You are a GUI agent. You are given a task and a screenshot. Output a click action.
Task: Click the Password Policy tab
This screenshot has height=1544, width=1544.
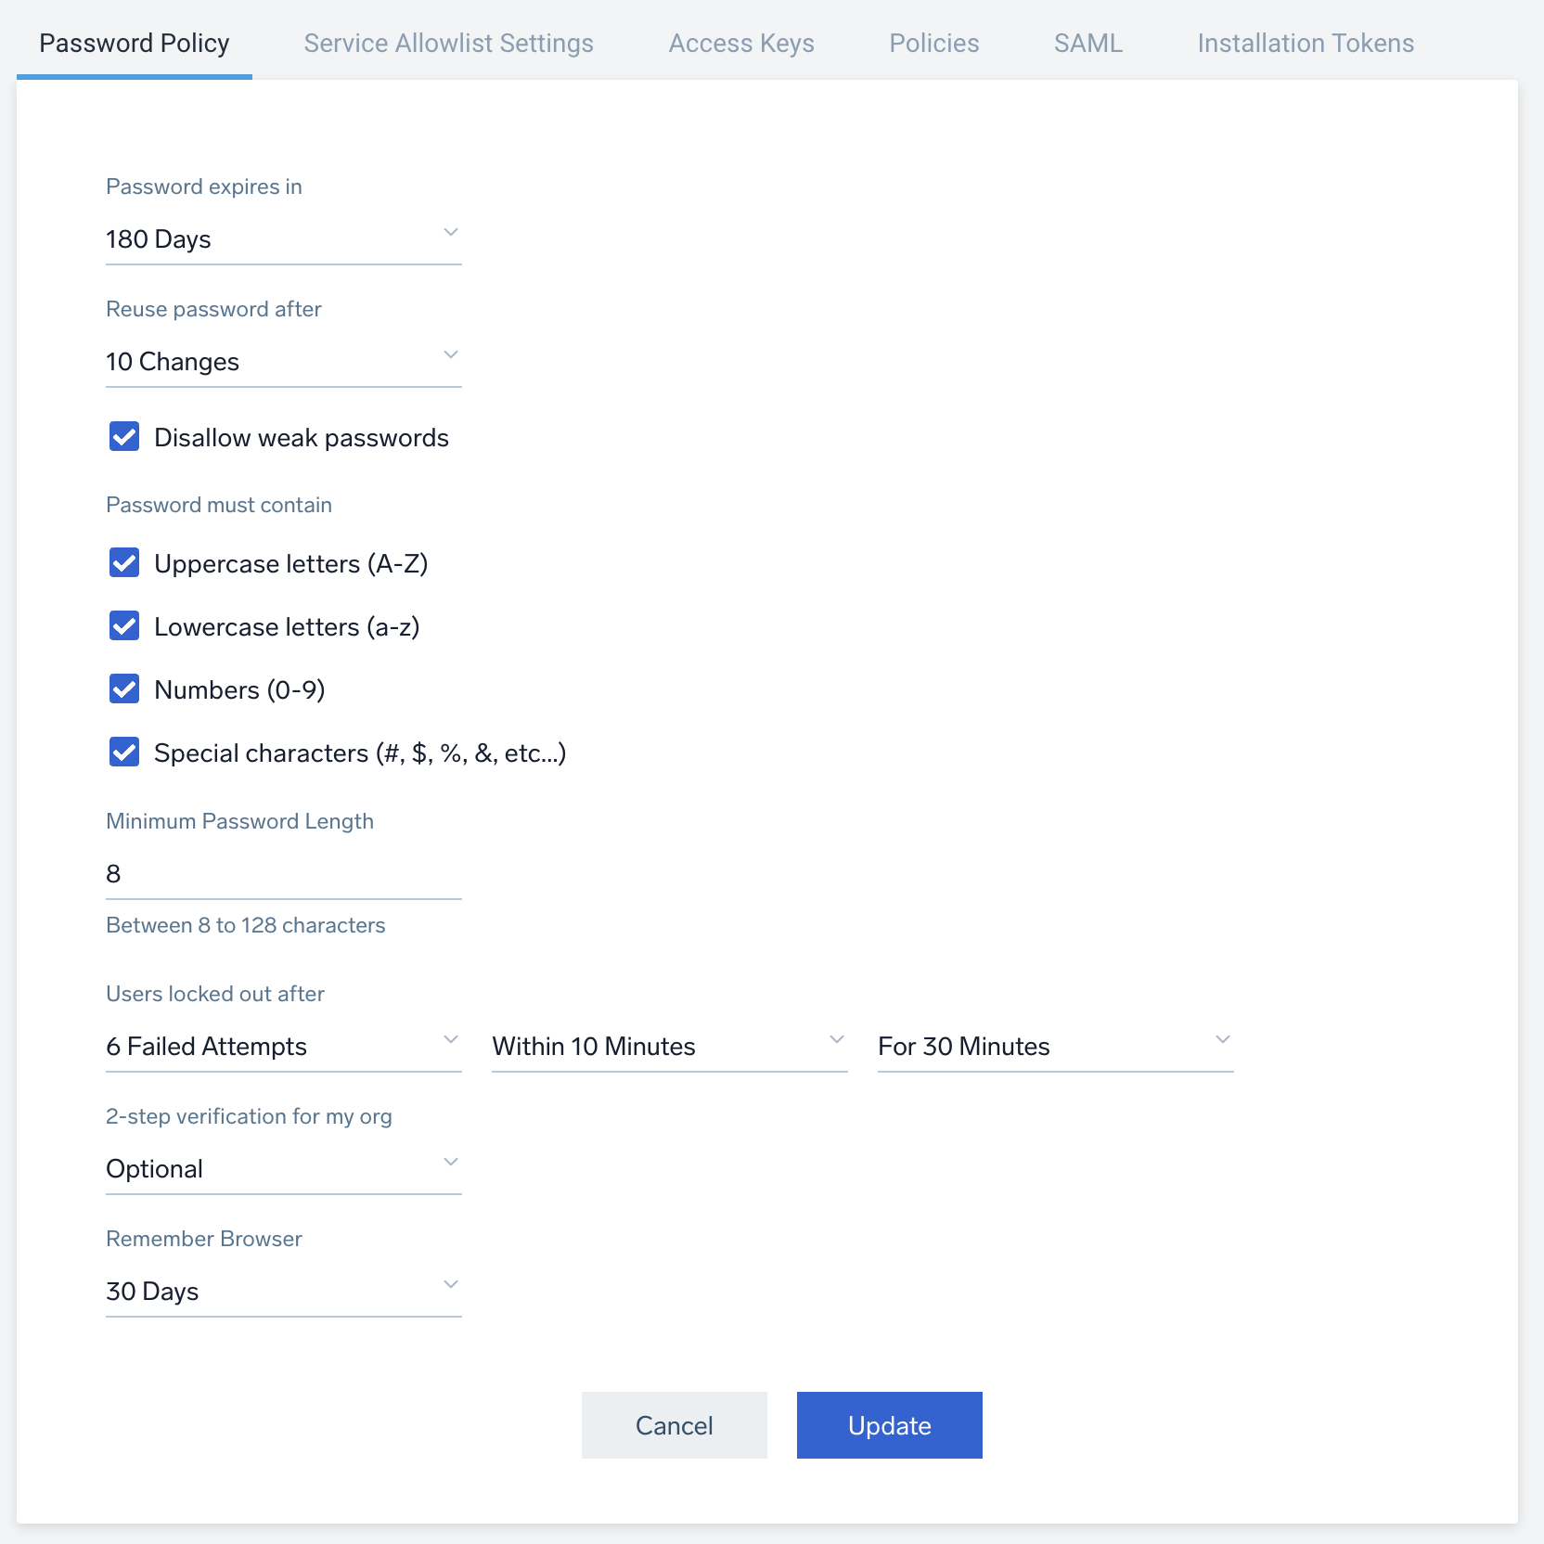click(135, 44)
